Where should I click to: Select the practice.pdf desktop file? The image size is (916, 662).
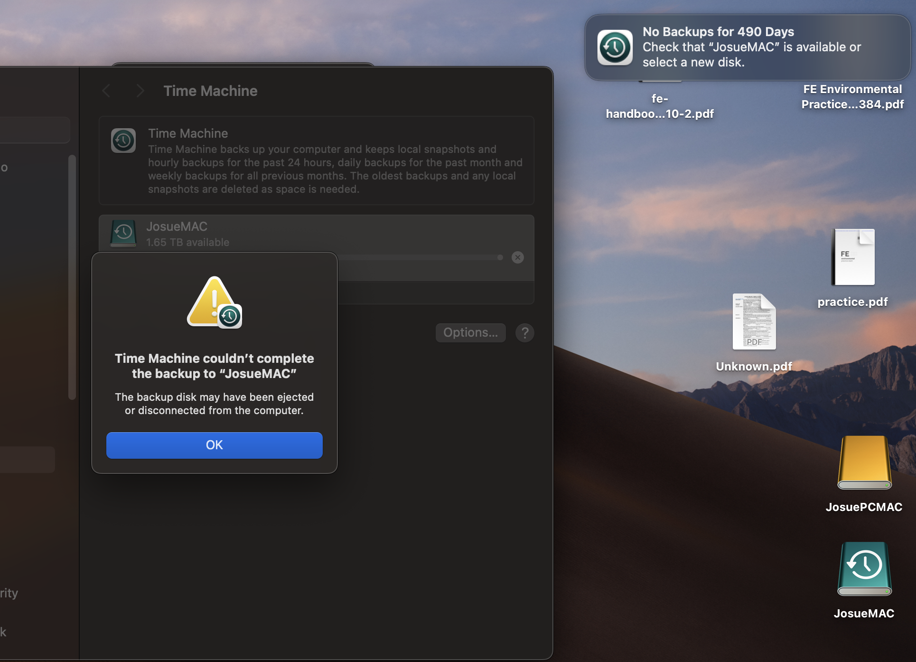click(x=853, y=257)
